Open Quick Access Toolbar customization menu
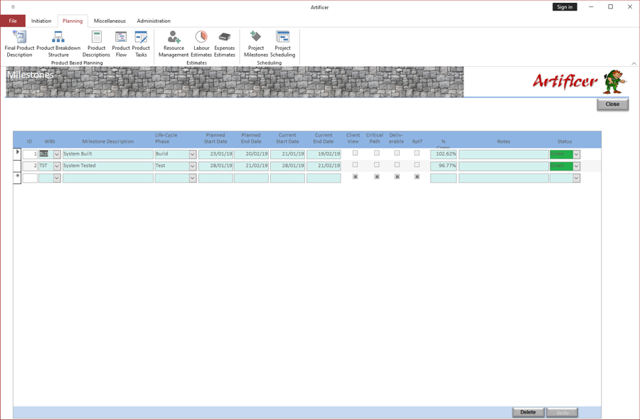The image size is (640, 420). pyautogui.click(x=13, y=7)
